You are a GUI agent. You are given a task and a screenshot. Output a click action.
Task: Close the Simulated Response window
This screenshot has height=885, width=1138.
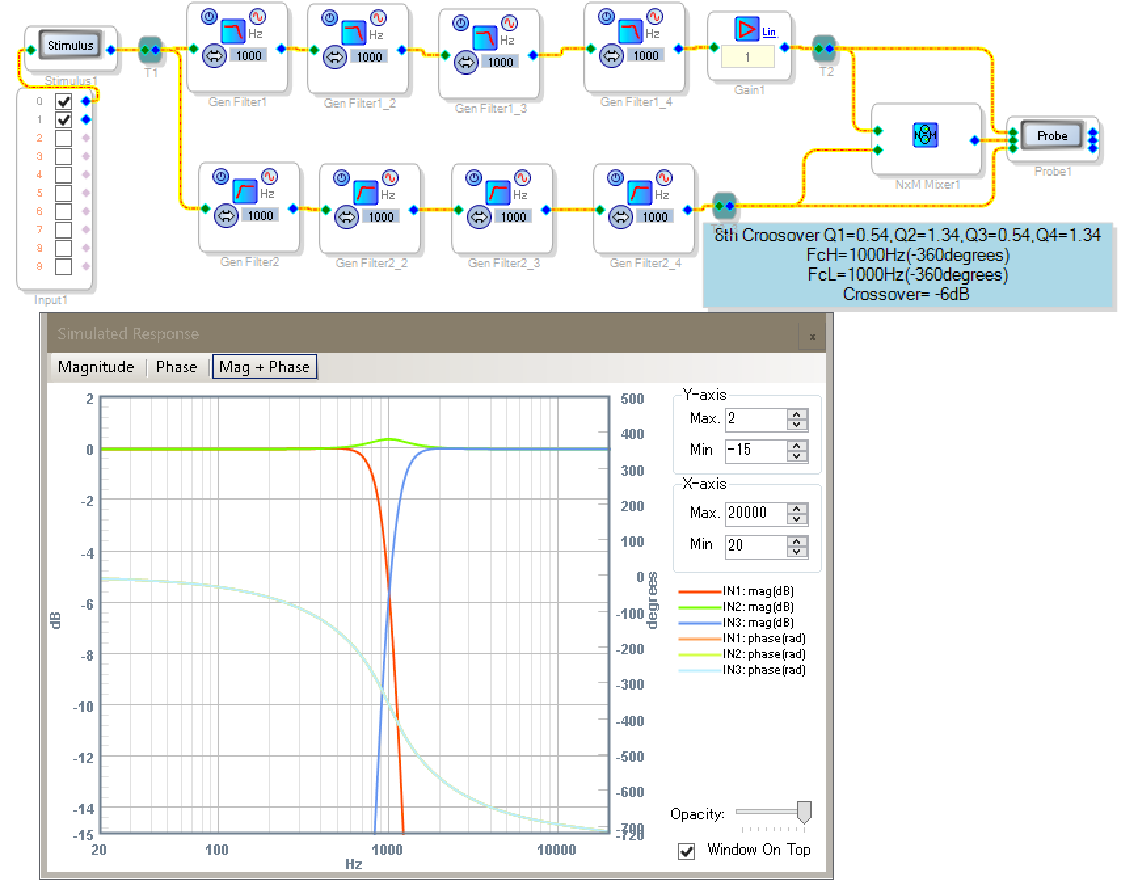pyautogui.click(x=812, y=336)
